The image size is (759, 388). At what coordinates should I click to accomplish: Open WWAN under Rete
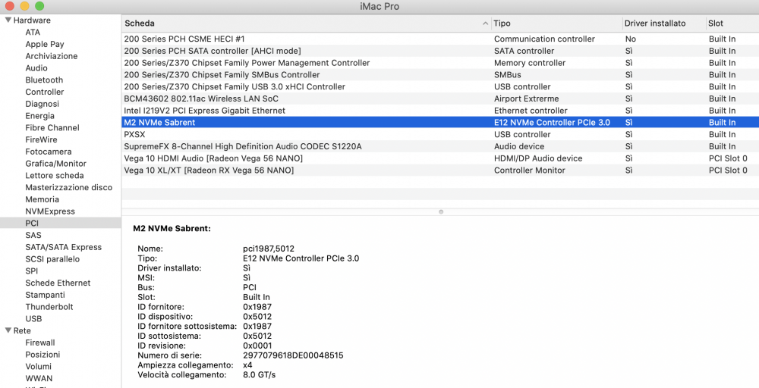click(39, 378)
